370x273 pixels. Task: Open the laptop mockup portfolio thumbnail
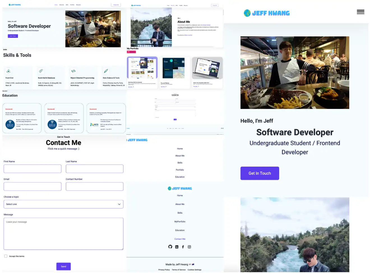pos(207,68)
